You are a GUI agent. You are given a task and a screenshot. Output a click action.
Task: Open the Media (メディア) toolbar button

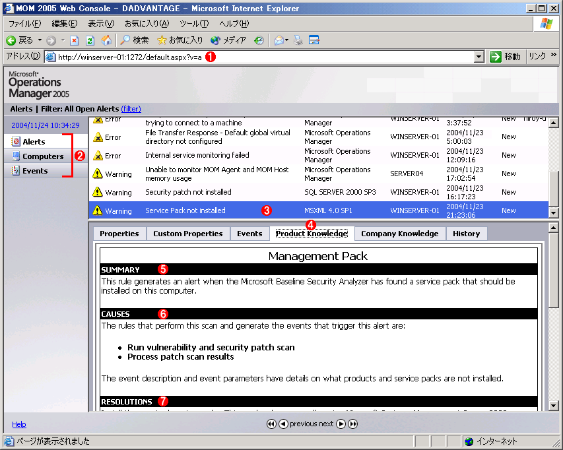tap(228, 40)
